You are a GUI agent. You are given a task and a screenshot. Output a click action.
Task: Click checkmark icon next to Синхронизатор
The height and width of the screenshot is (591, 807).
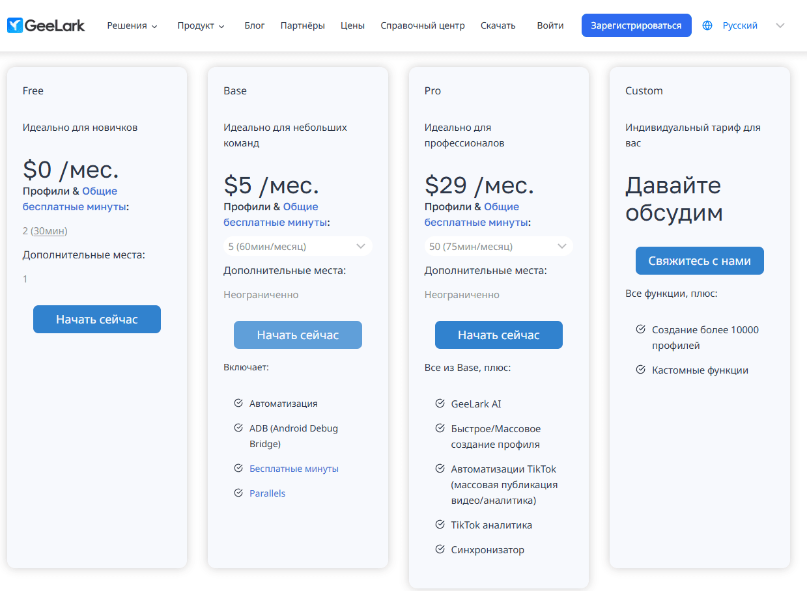(x=440, y=550)
